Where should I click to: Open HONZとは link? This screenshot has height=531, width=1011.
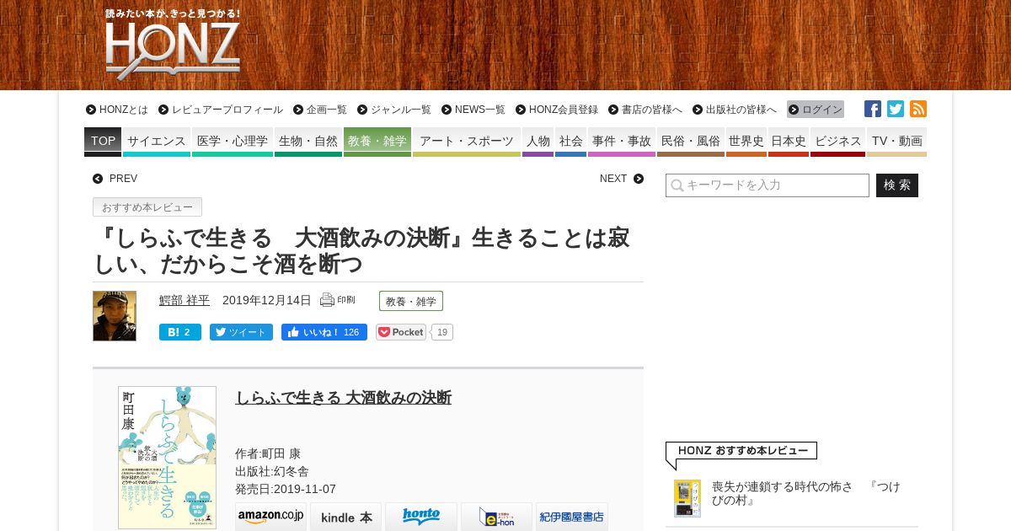117,110
